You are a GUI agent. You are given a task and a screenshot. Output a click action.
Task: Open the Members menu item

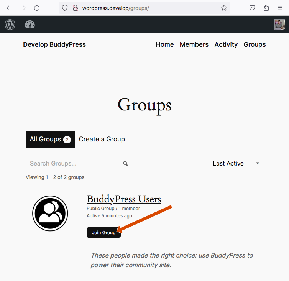(x=194, y=44)
